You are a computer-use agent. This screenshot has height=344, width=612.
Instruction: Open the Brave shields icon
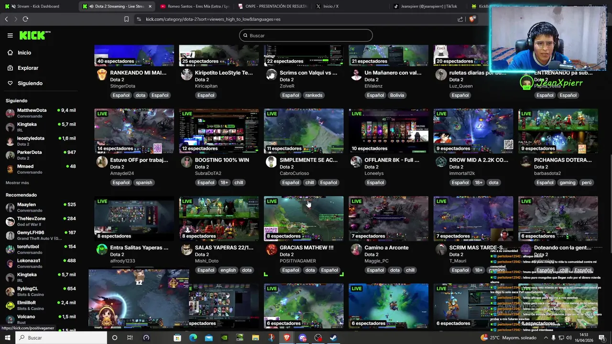coord(472,19)
